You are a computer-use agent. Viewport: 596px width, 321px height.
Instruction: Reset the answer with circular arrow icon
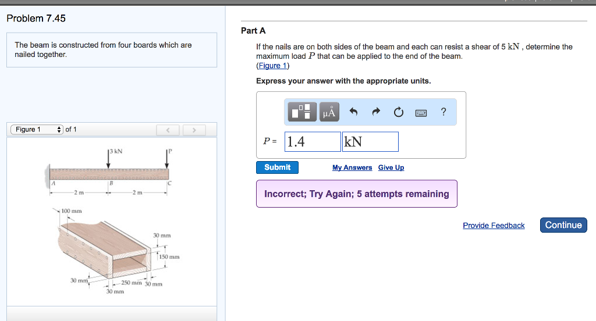398,112
